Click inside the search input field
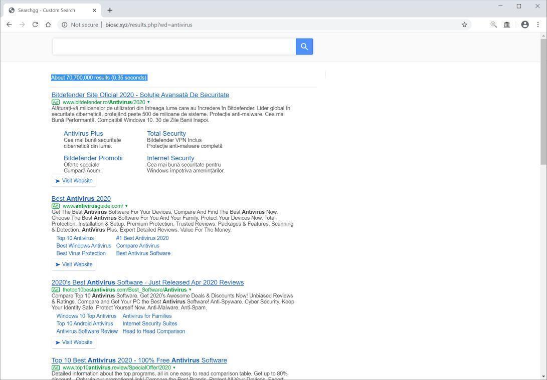The height and width of the screenshot is (380, 547). pos(174,46)
